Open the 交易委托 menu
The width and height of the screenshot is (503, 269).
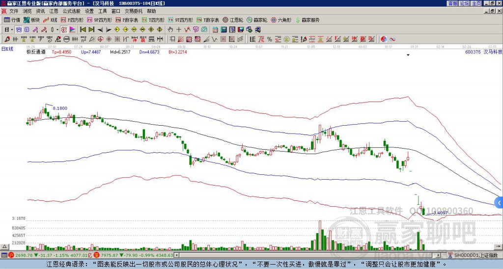[x=134, y=11]
